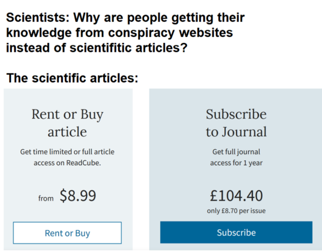Screen dimensions: 322x251
Task: Click the $8.99 price text
Action: pyautogui.click(x=78, y=196)
